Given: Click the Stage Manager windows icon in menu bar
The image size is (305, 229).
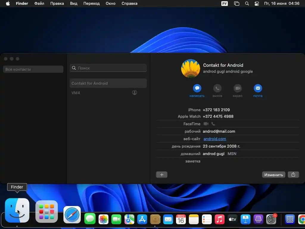Looking at the screenshot, I should tap(236, 4).
